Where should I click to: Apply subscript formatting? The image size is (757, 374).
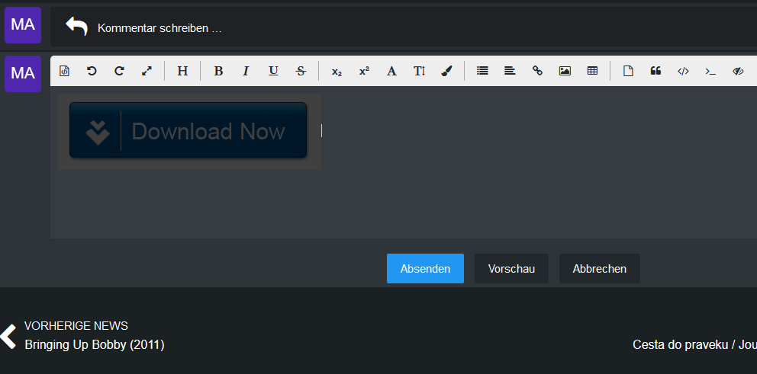(x=337, y=71)
